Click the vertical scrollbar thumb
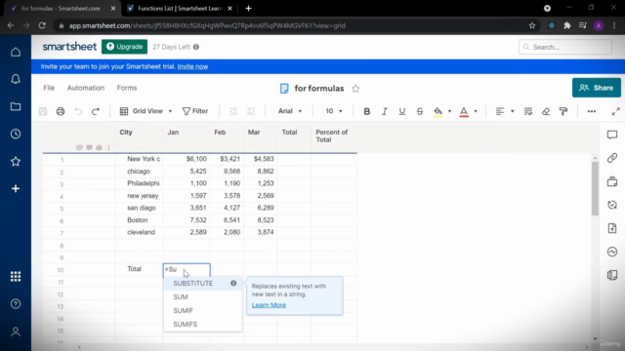The width and height of the screenshot is (625, 351). point(595,188)
